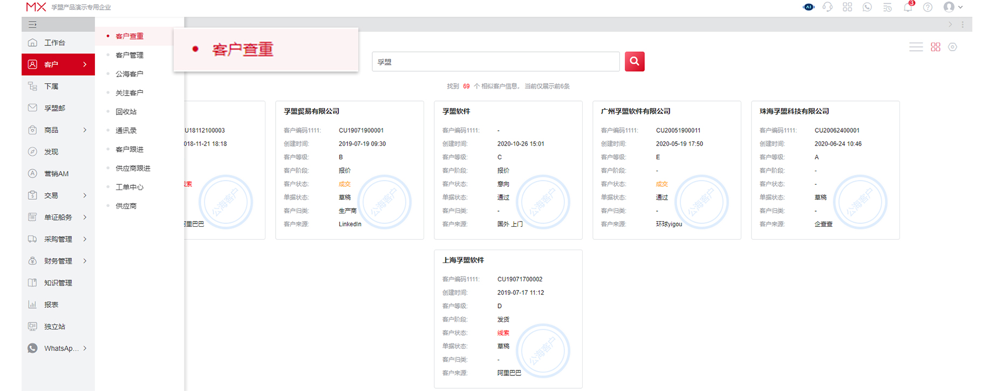The width and height of the screenshot is (995, 391).
Task: Open the 广州孚盟软件有限公司 customer card
Action: (x=667, y=170)
